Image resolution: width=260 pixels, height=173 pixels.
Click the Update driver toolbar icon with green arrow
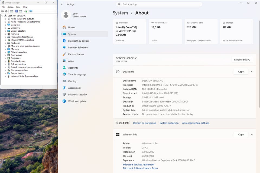[25, 11]
